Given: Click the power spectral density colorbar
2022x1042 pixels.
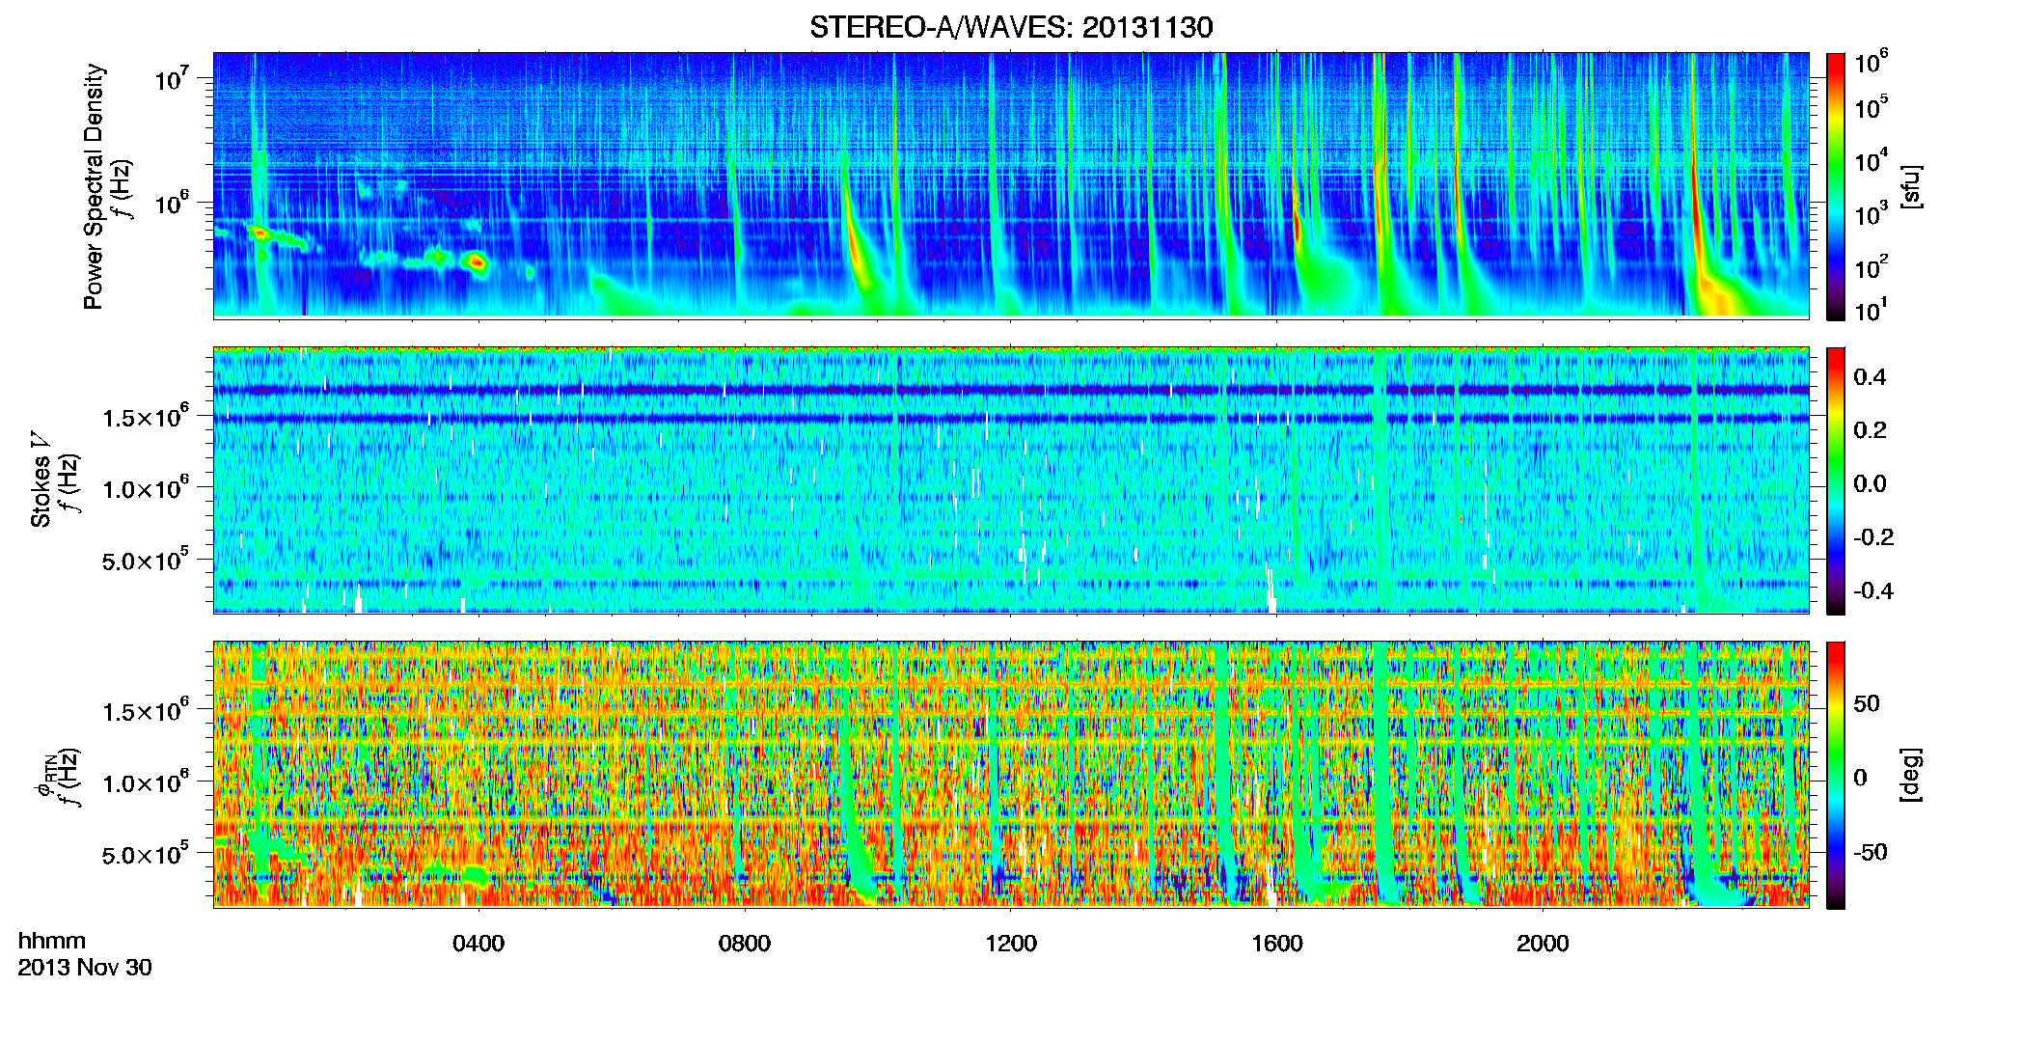Looking at the screenshot, I should tap(1836, 186).
